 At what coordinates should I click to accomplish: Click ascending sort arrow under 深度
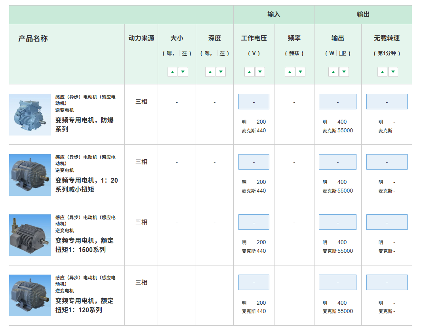click(210, 72)
